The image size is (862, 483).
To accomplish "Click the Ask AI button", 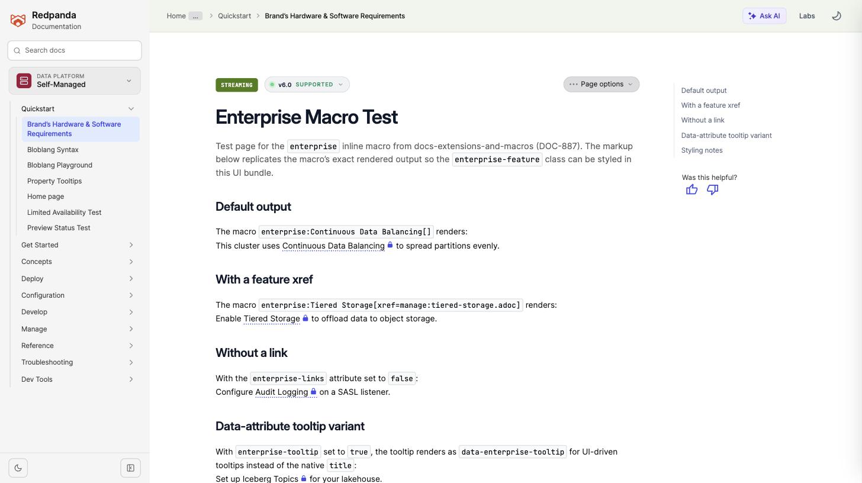I will pyautogui.click(x=764, y=16).
